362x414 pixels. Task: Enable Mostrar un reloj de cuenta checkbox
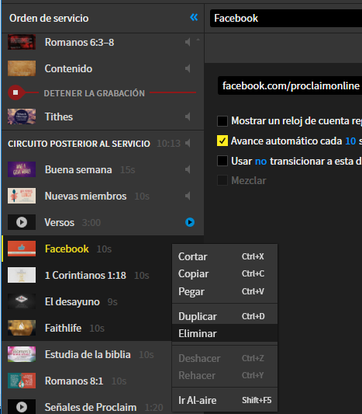[x=222, y=121]
